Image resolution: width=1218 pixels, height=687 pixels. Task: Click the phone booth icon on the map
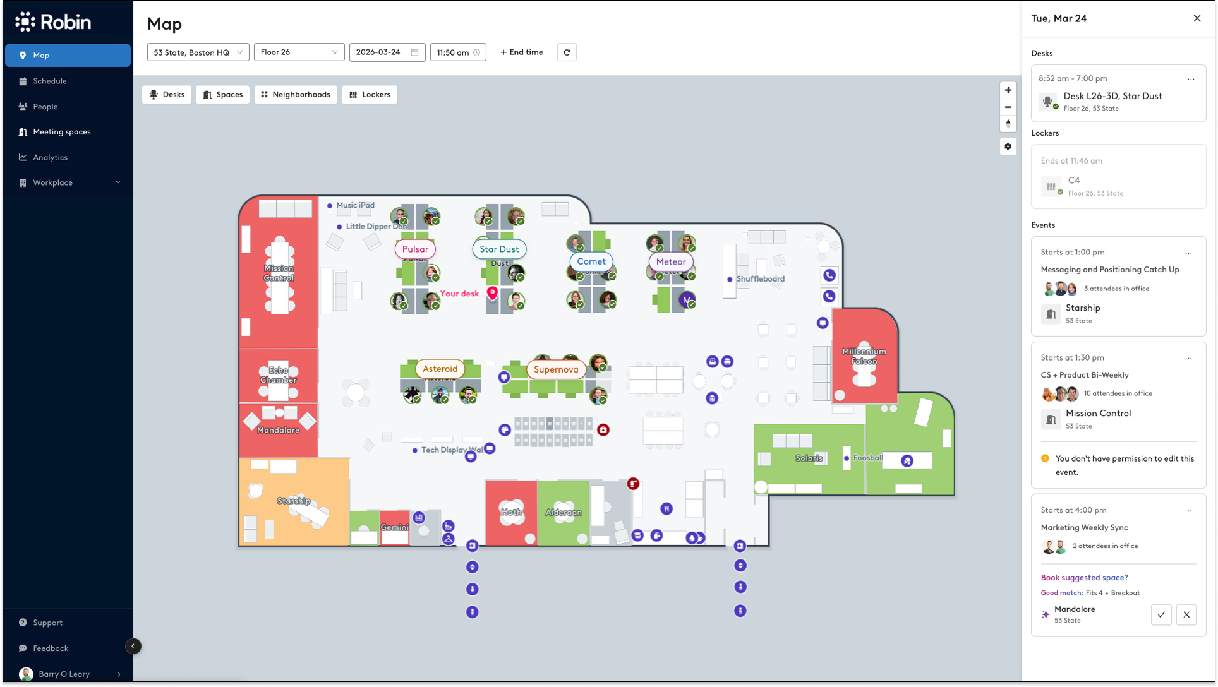click(x=829, y=275)
